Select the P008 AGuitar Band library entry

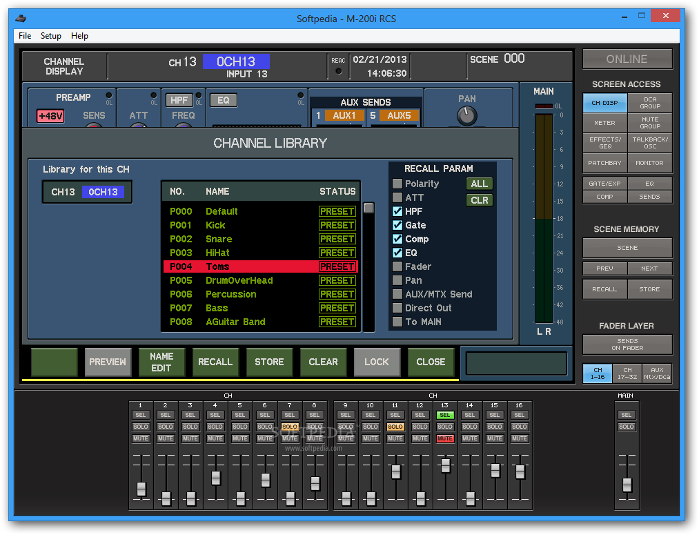261,322
